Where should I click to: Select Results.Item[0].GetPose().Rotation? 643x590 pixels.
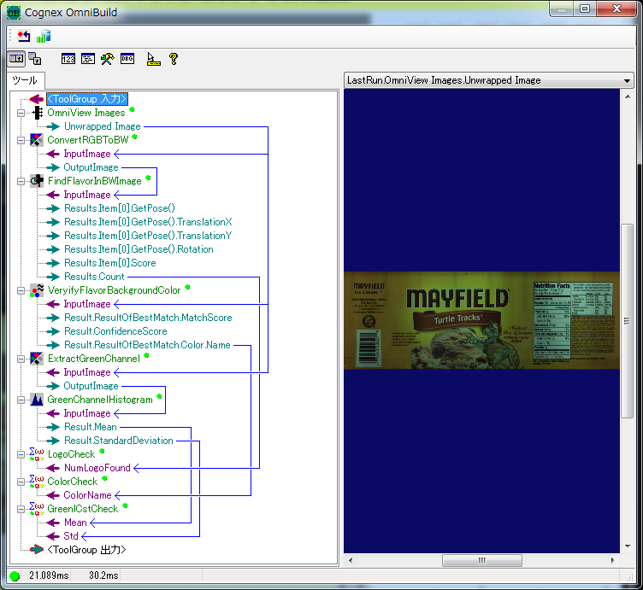pyautogui.click(x=139, y=249)
